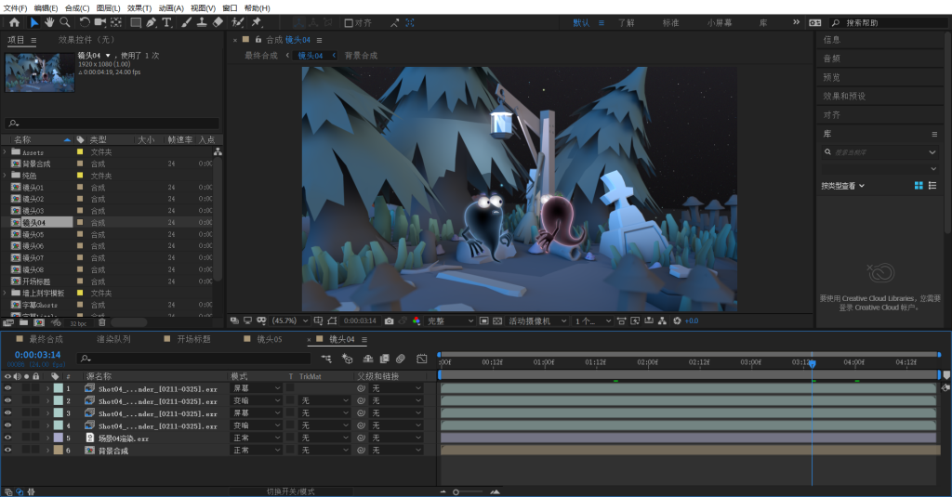
Task: Reset exposure icon in viewer footer
Action: click(677, 321)
